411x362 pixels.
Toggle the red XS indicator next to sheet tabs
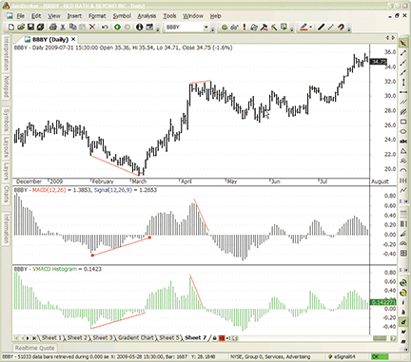[x=222, y=338]
